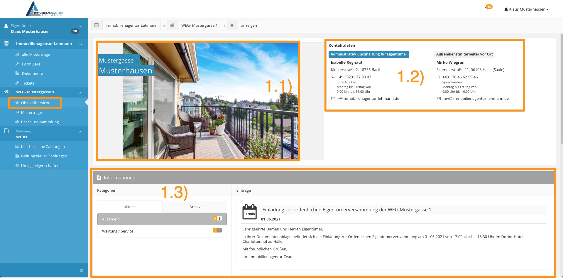Collapse the Immobilienagentur Lehmann sidebar section

click(81, 44)
